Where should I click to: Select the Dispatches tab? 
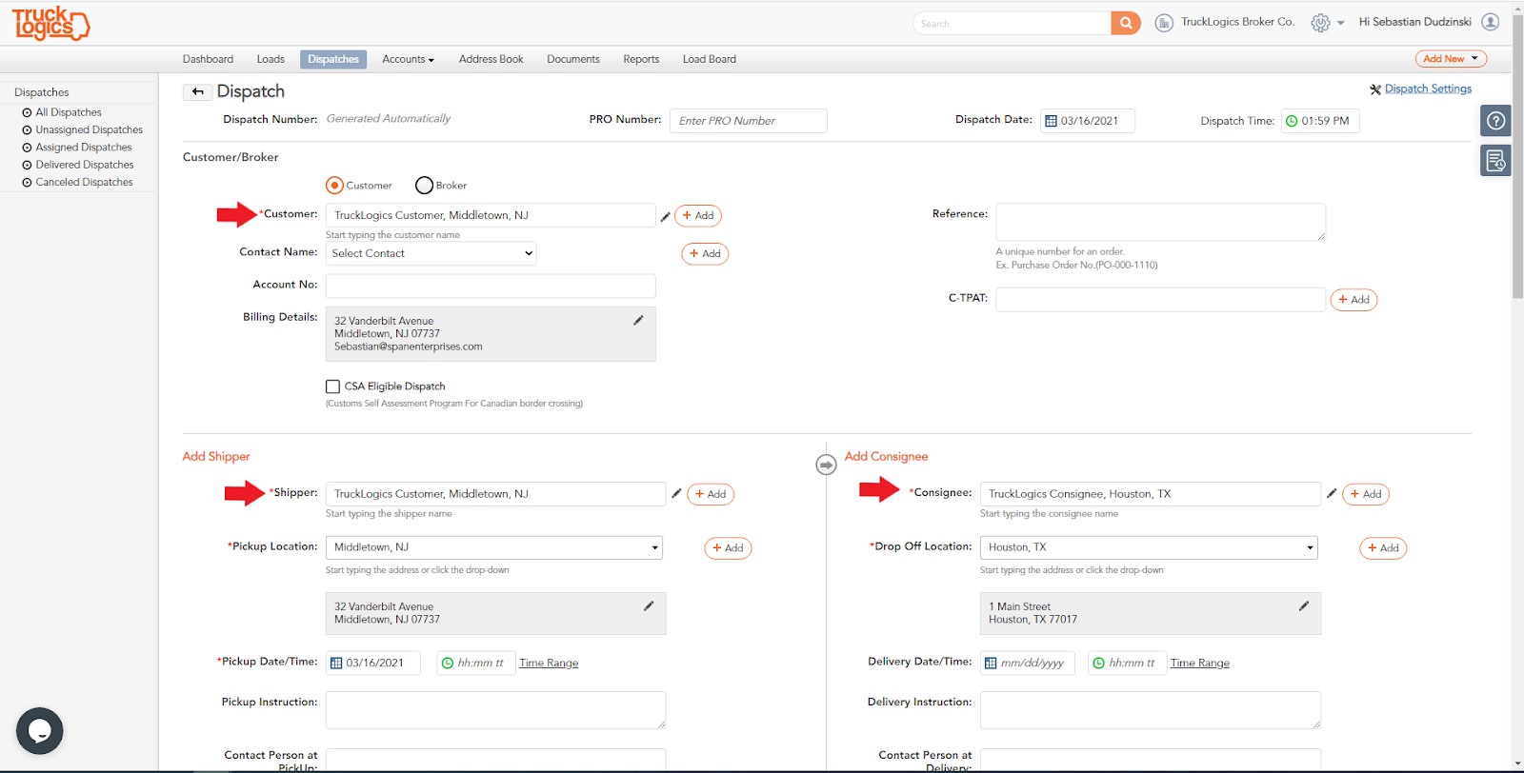tap(333, 59)
